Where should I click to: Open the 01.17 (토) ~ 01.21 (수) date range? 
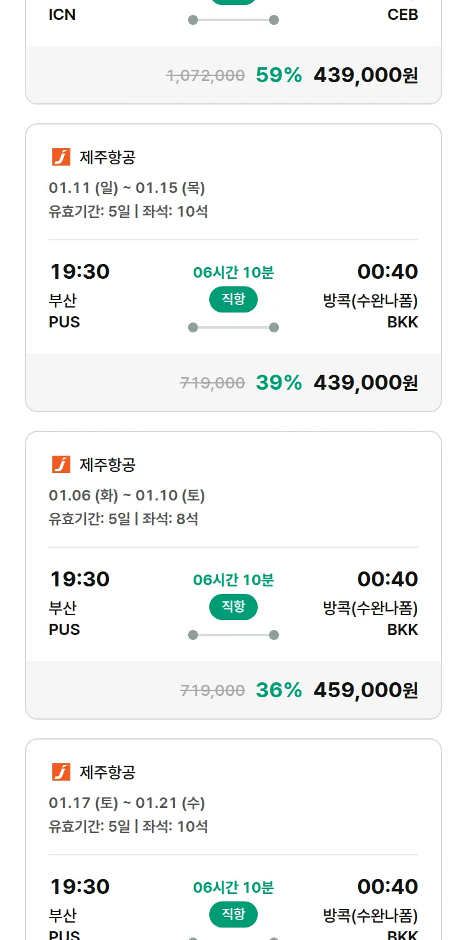[x=127, y=803]
